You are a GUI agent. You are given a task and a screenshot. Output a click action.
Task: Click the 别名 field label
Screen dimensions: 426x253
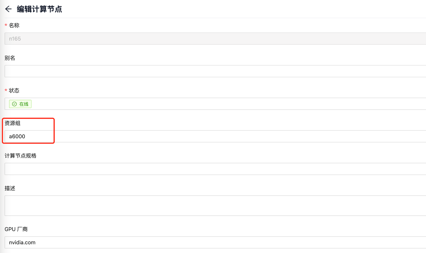coord(10,58)
